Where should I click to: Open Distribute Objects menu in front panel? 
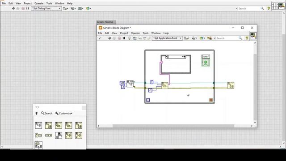73,8
